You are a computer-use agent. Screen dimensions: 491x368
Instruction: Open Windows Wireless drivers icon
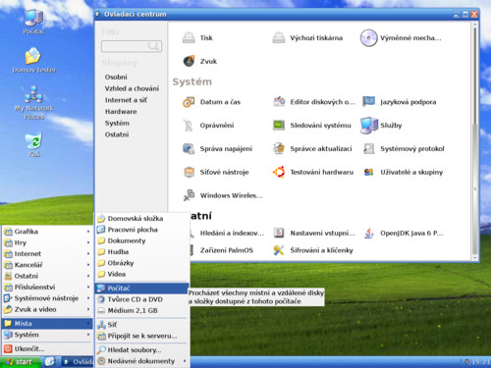pyautogui.click(x=189, y=195)
